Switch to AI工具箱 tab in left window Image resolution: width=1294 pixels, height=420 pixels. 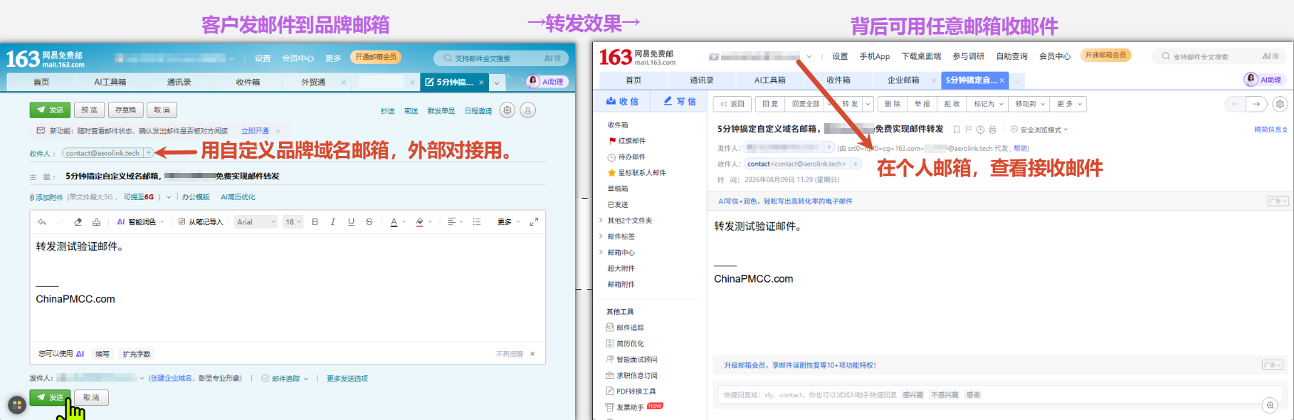110,83
